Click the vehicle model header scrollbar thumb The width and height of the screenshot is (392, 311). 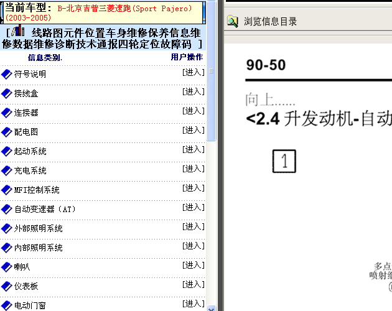tap(204, 13)
